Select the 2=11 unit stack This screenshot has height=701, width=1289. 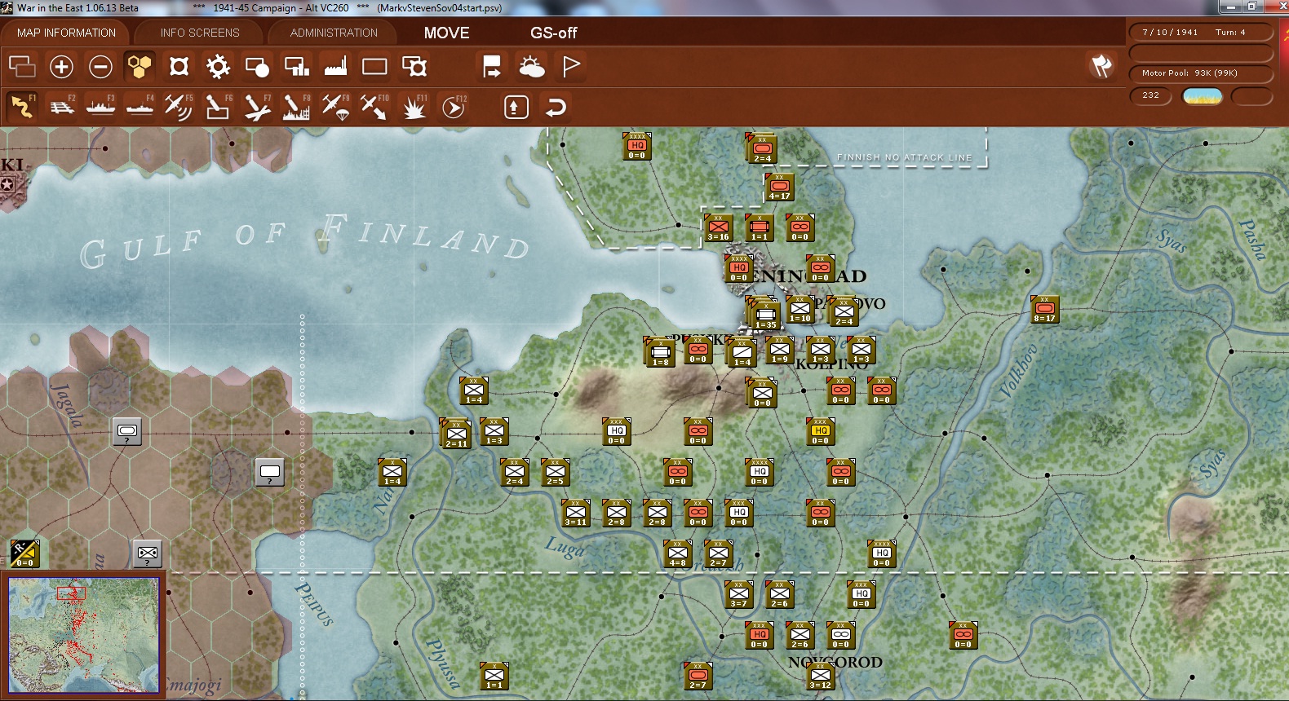[456, 434]
